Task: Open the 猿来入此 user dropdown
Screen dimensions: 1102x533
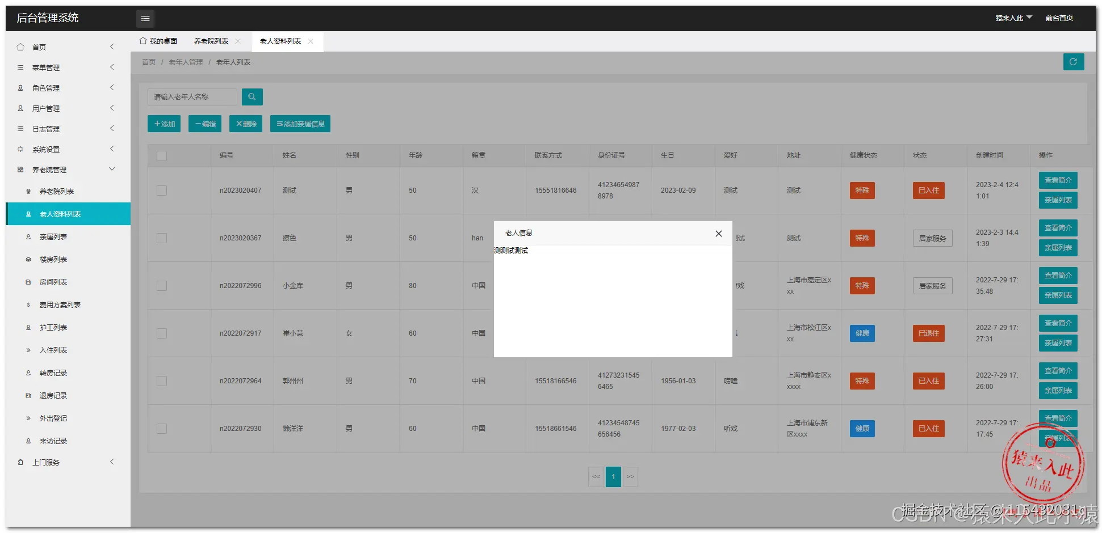Action: (1013, 18)
